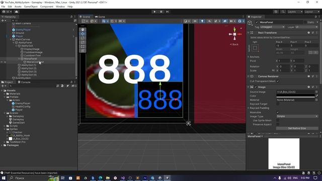The width and height of the screenshot is (322, 181).
Task: Click the global Search magnifier icon
Action: (x=283, y=12)
